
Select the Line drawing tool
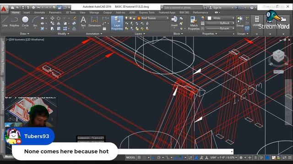5,21
